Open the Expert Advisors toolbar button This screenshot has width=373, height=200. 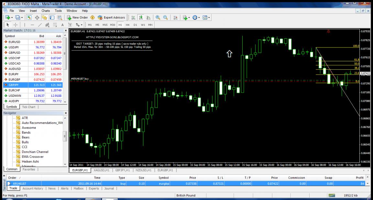(x=111, y=17)
